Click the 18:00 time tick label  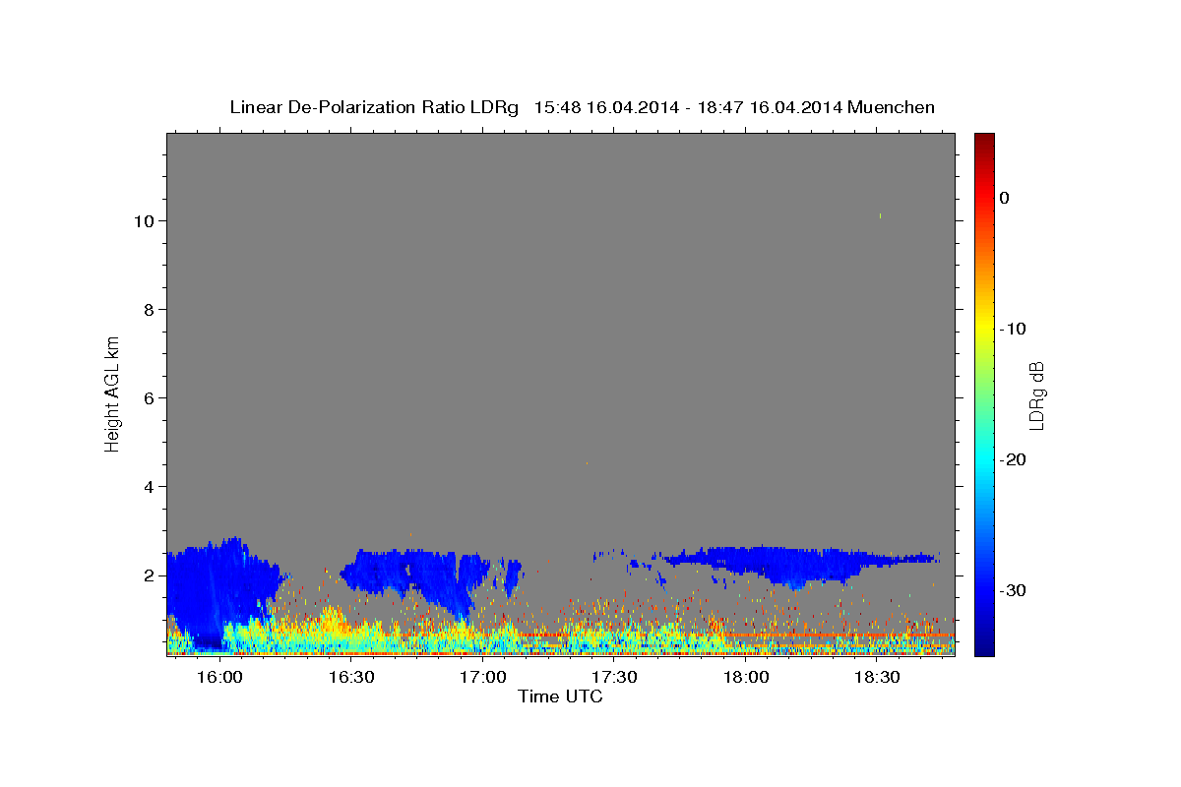747,678
